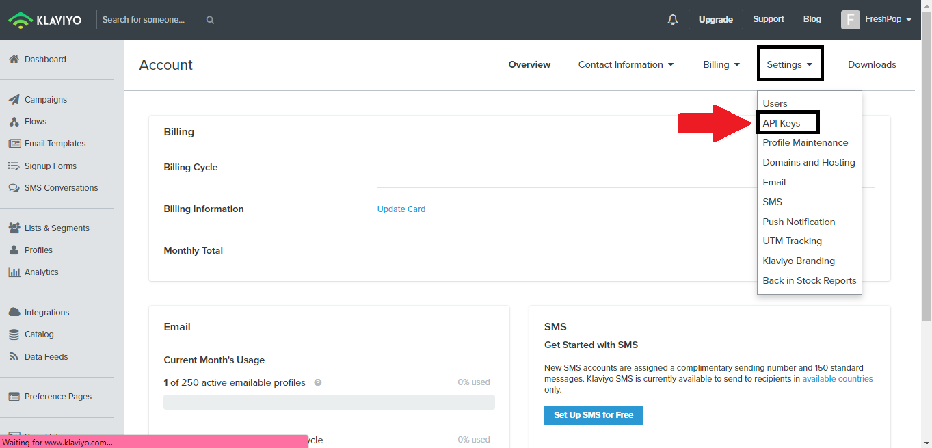The image size is (932, 448).
Task: Open Campaigns in the sidebar
Action: [46, 100]
